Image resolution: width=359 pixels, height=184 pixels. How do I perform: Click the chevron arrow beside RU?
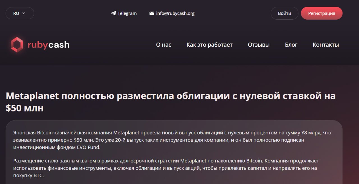(23, 13)
